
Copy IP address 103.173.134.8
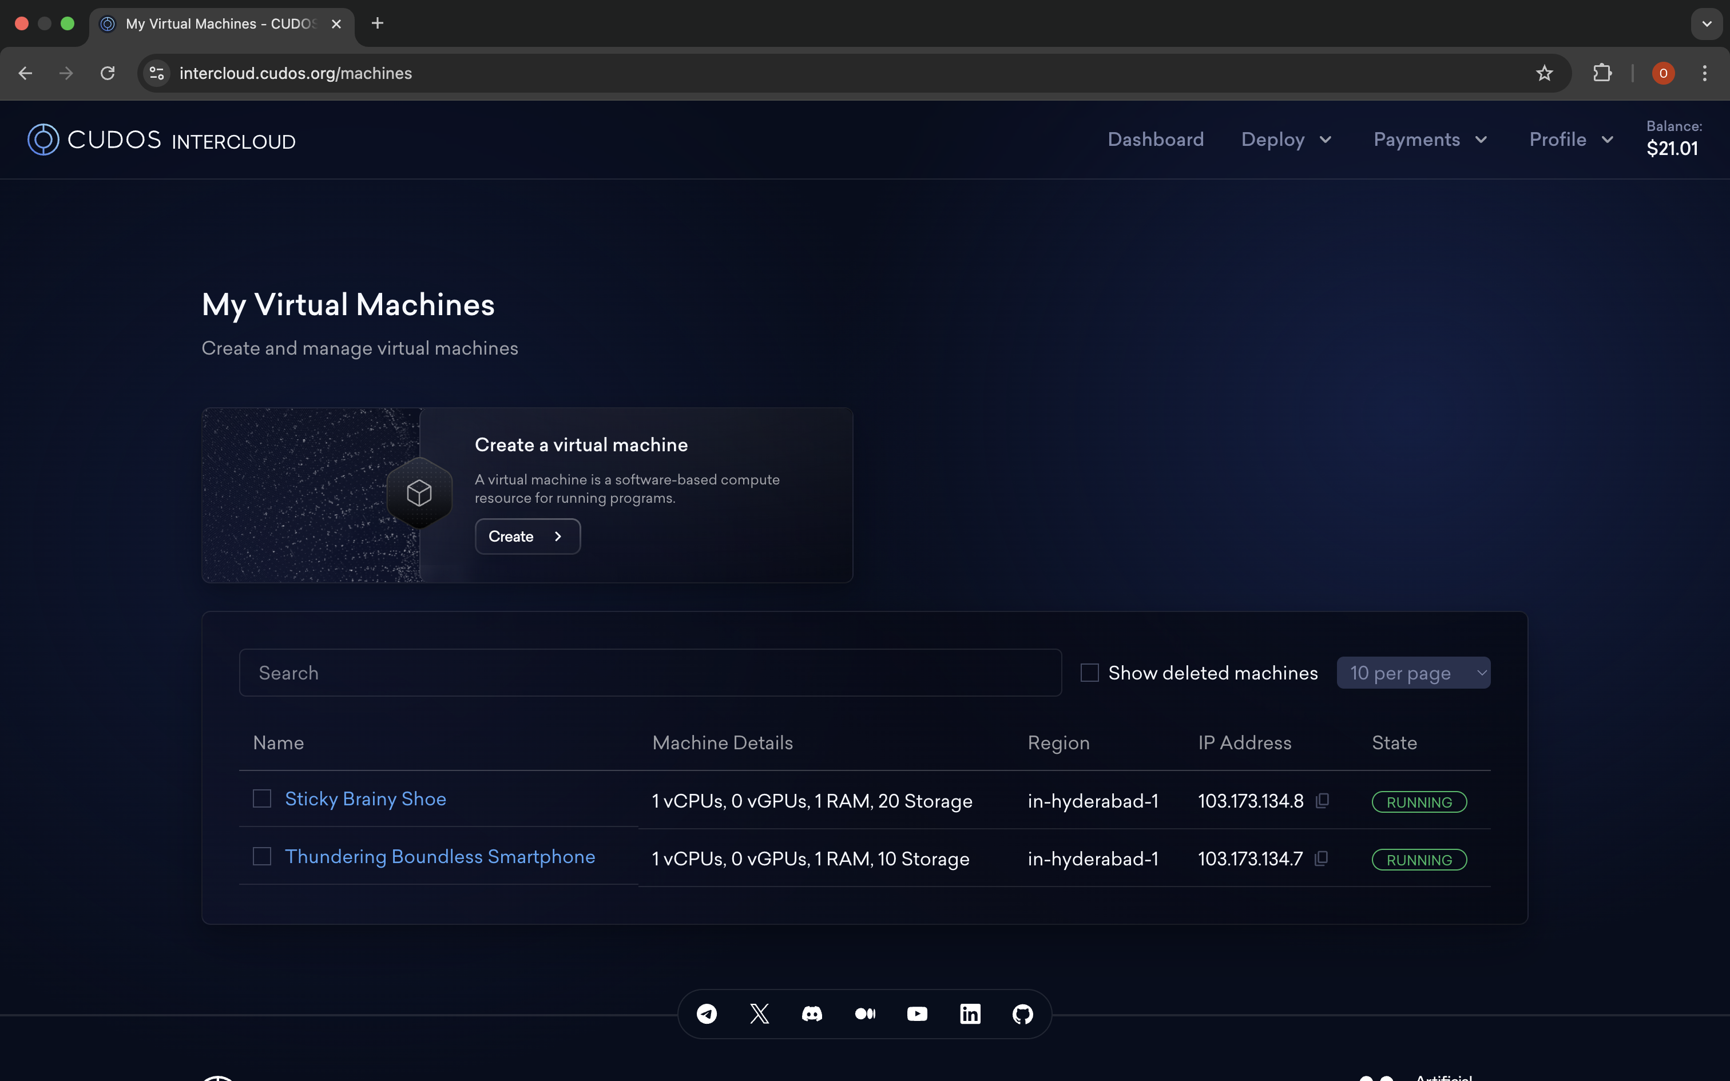pyautogui.click(x=1323, y=801)
